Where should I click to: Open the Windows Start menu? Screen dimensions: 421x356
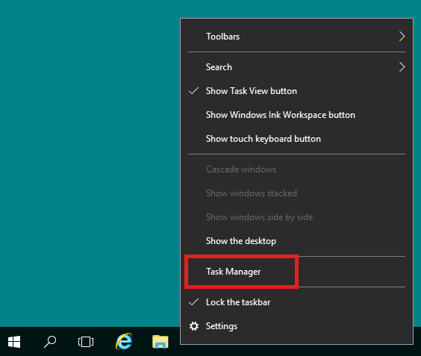click(x=14, y=342)
